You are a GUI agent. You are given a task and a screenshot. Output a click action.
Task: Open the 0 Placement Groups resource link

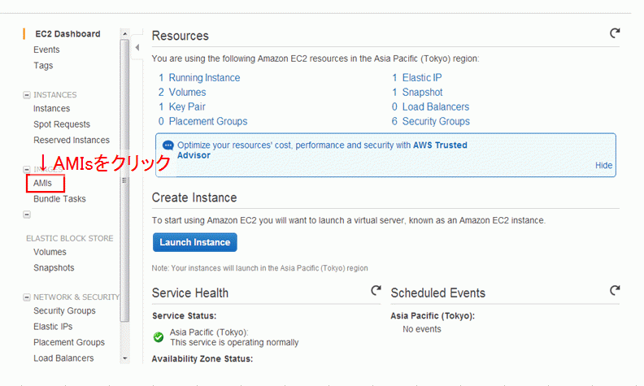[203, 122]
